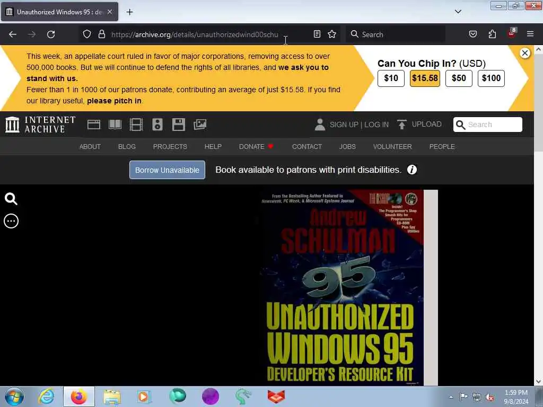Click the user account avatar icon
Viewport: 543px width, 407px height.
(320, 125)
